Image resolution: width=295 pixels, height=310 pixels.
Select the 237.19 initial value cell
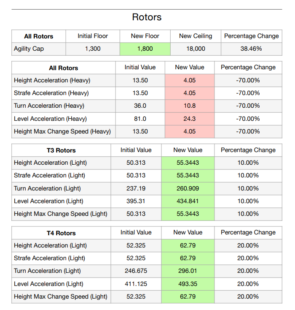(136, 188)
